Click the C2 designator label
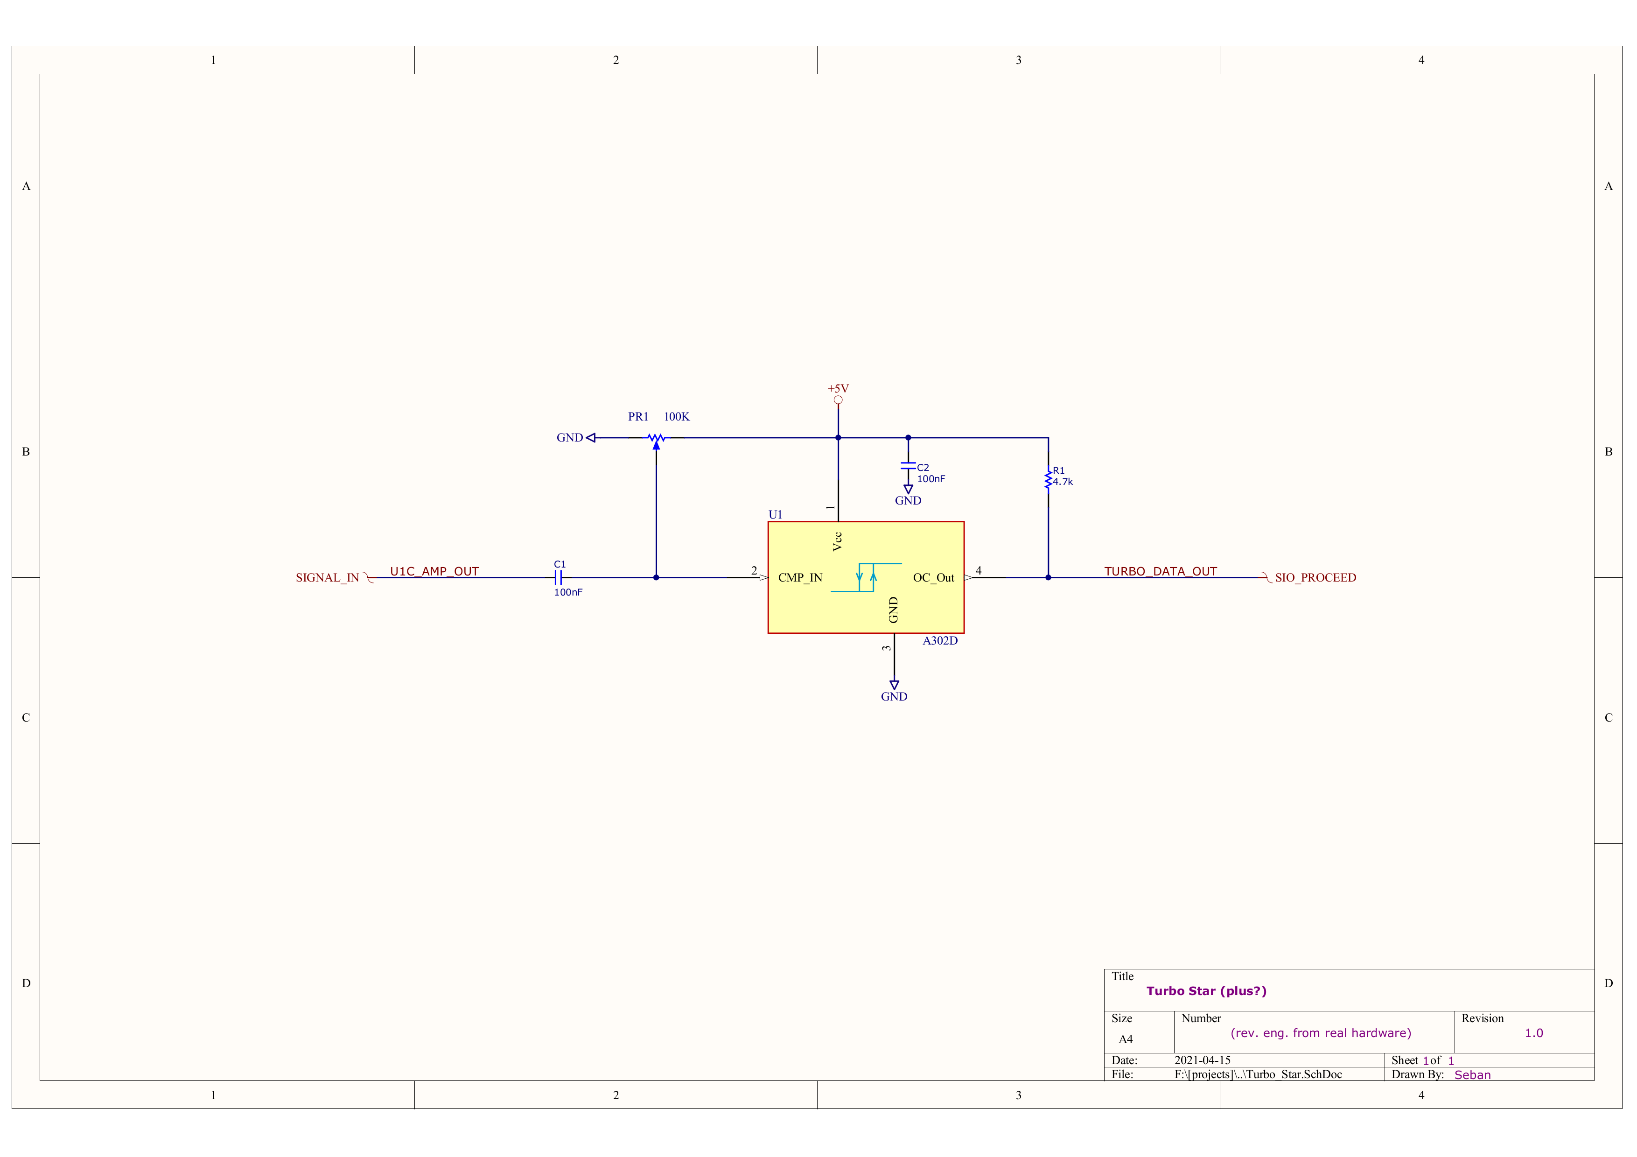The image size is (1637, 1157). tap(923, 468)
